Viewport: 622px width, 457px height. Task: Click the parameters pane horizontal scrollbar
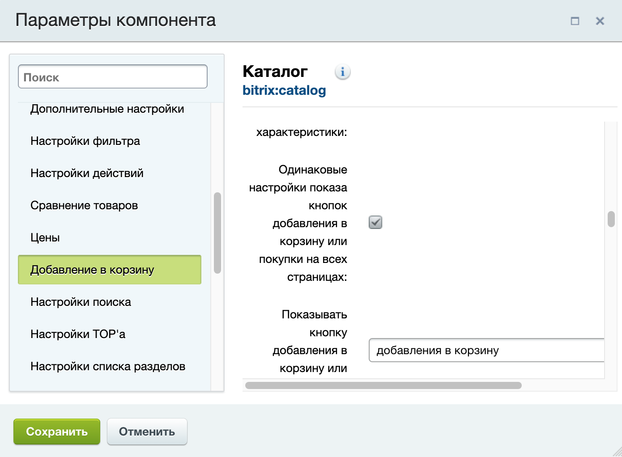coord(383,385)
